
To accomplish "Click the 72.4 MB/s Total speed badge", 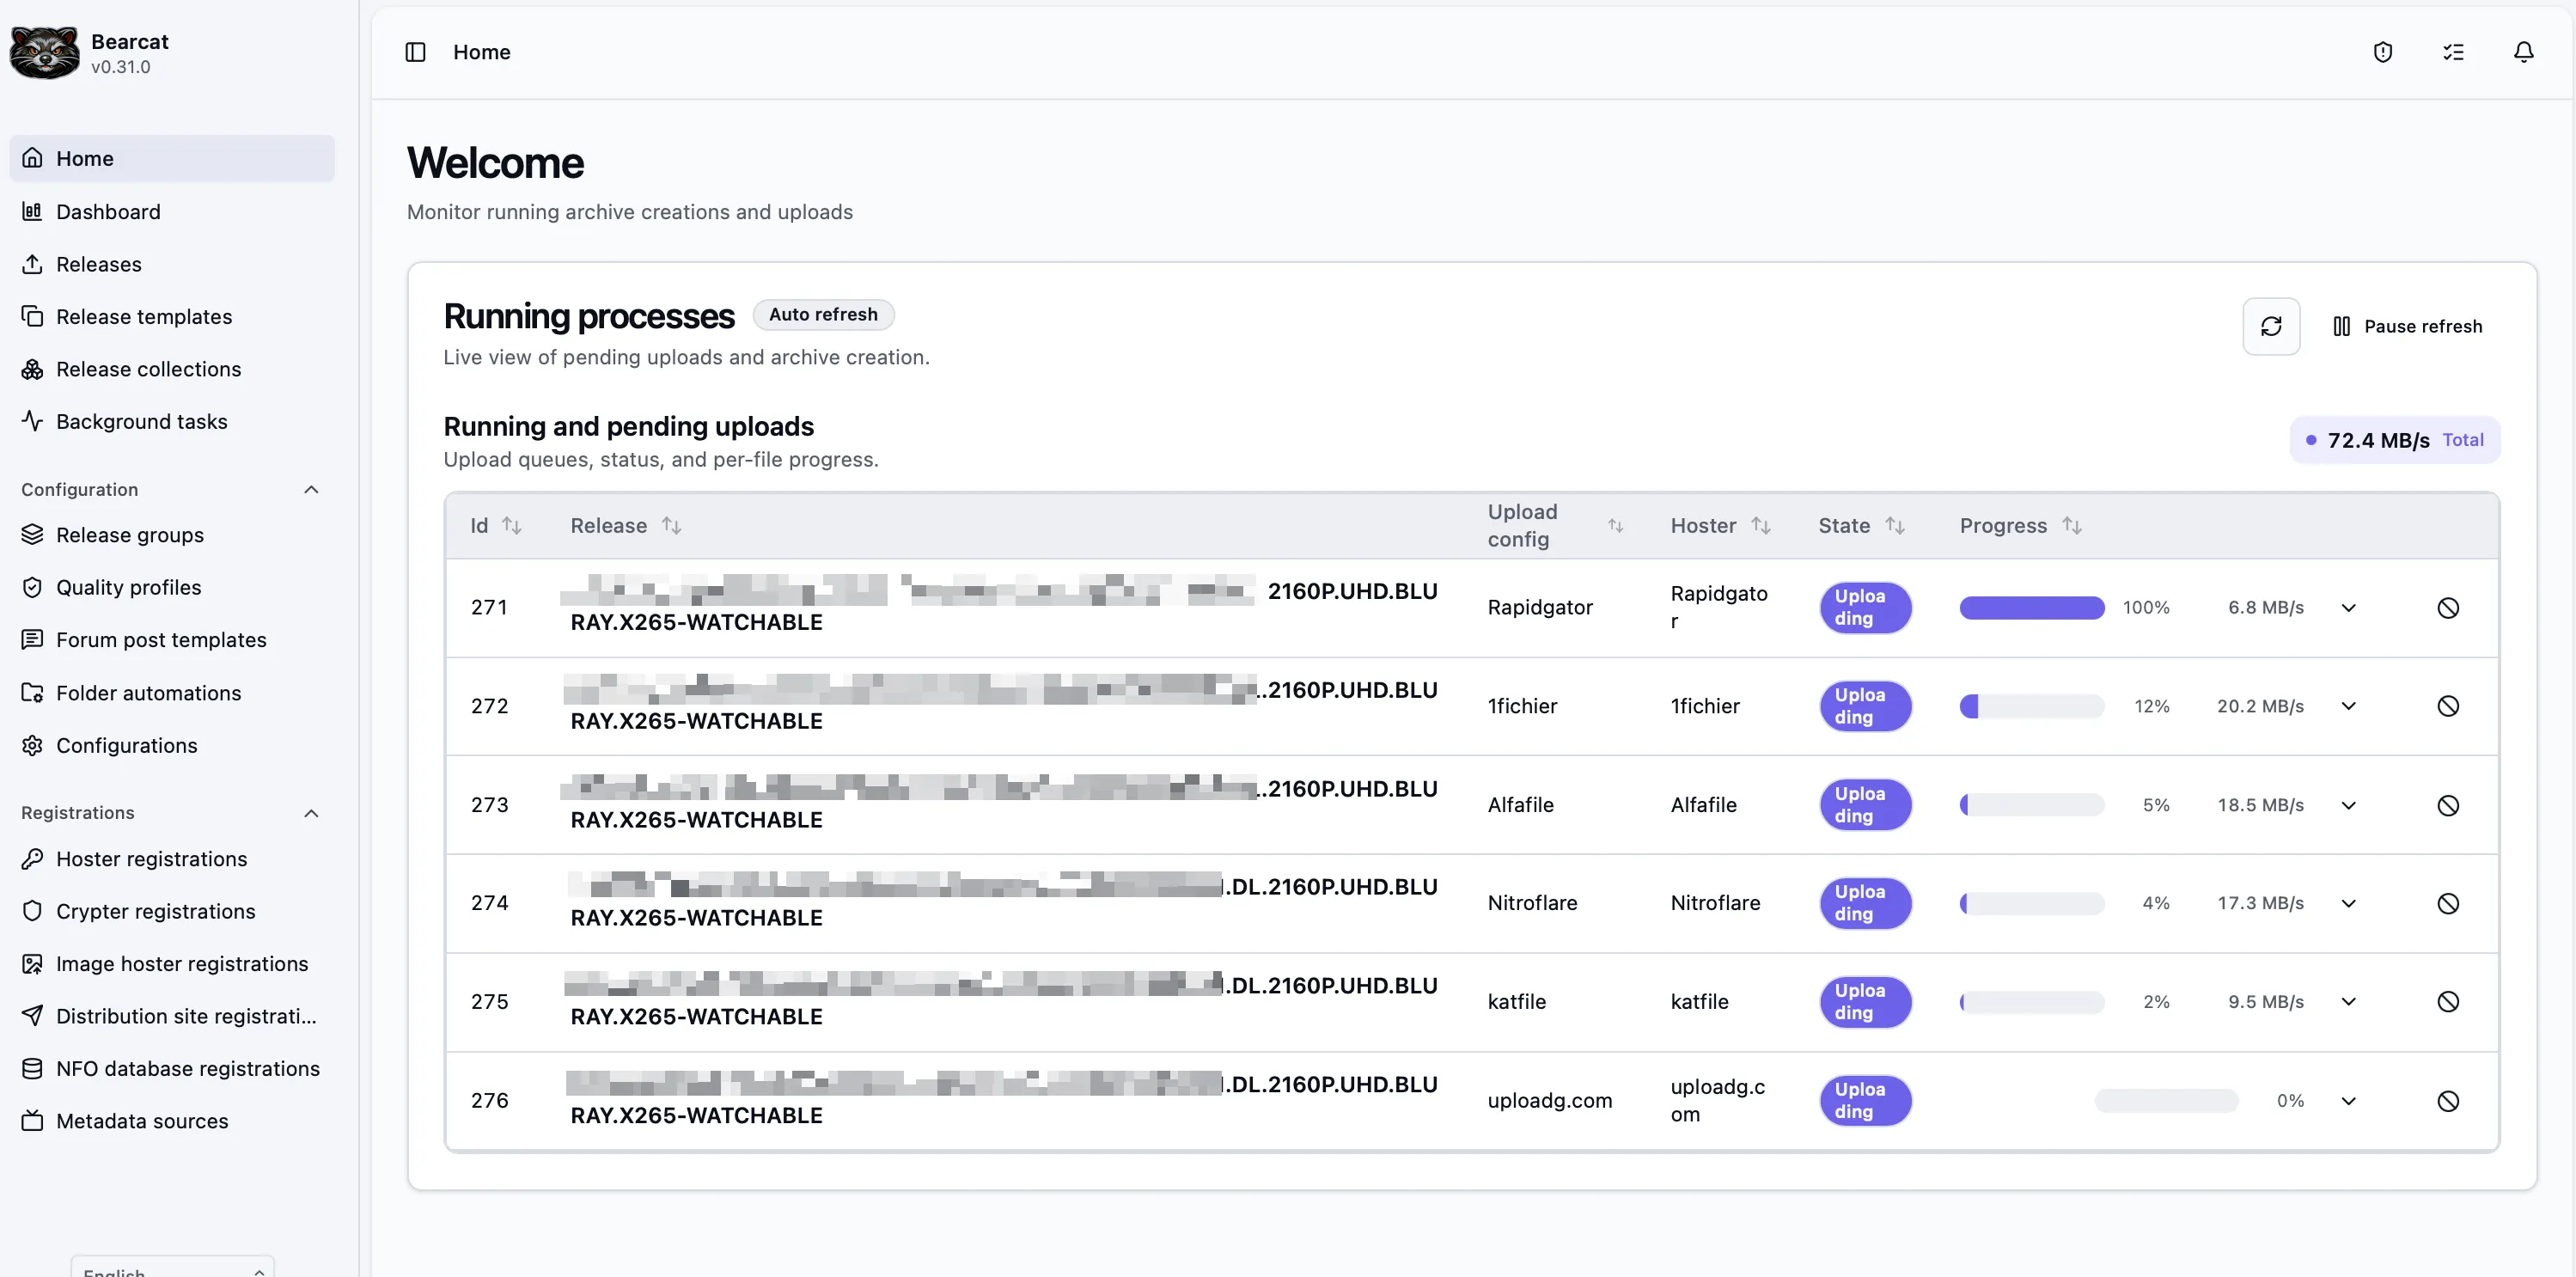I will tap(2394, 440).
